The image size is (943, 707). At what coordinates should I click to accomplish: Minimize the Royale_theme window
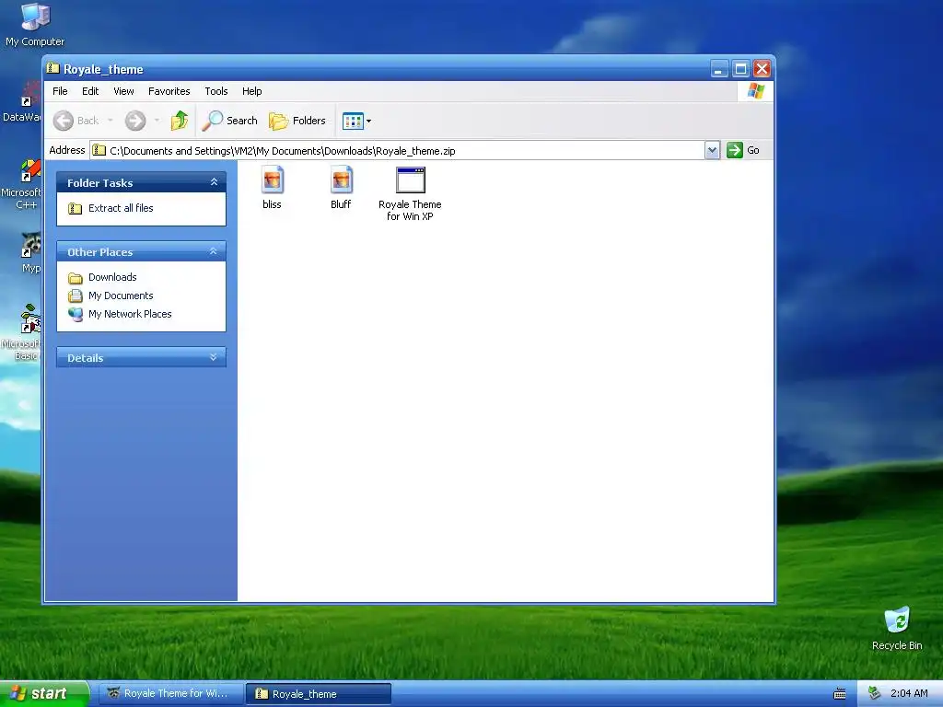(719, 69)
